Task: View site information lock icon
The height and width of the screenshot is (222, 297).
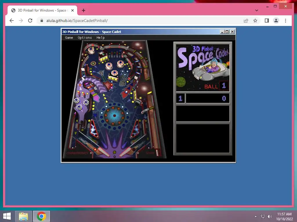Action: [42, 21]
